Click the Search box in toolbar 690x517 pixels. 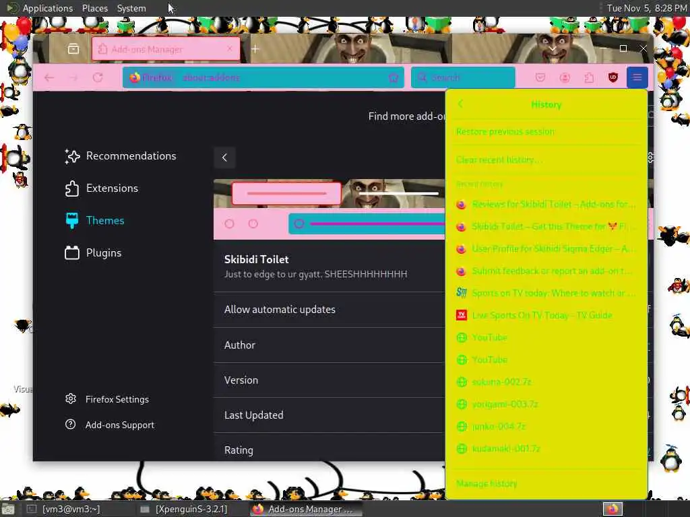(x=463, y=78)
